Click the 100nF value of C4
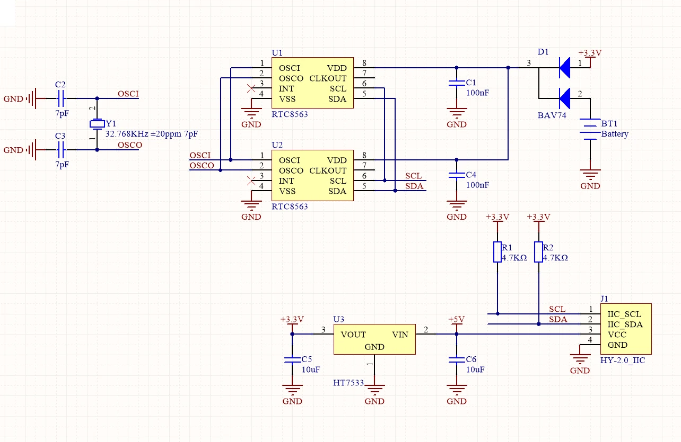The image size is (681, 442). pos(477,185)
